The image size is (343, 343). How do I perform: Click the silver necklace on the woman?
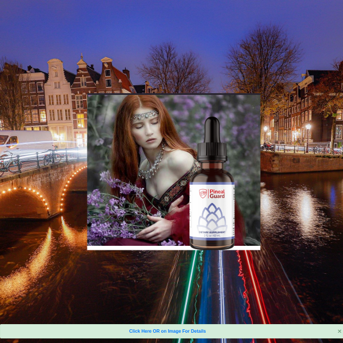(151, 164)
